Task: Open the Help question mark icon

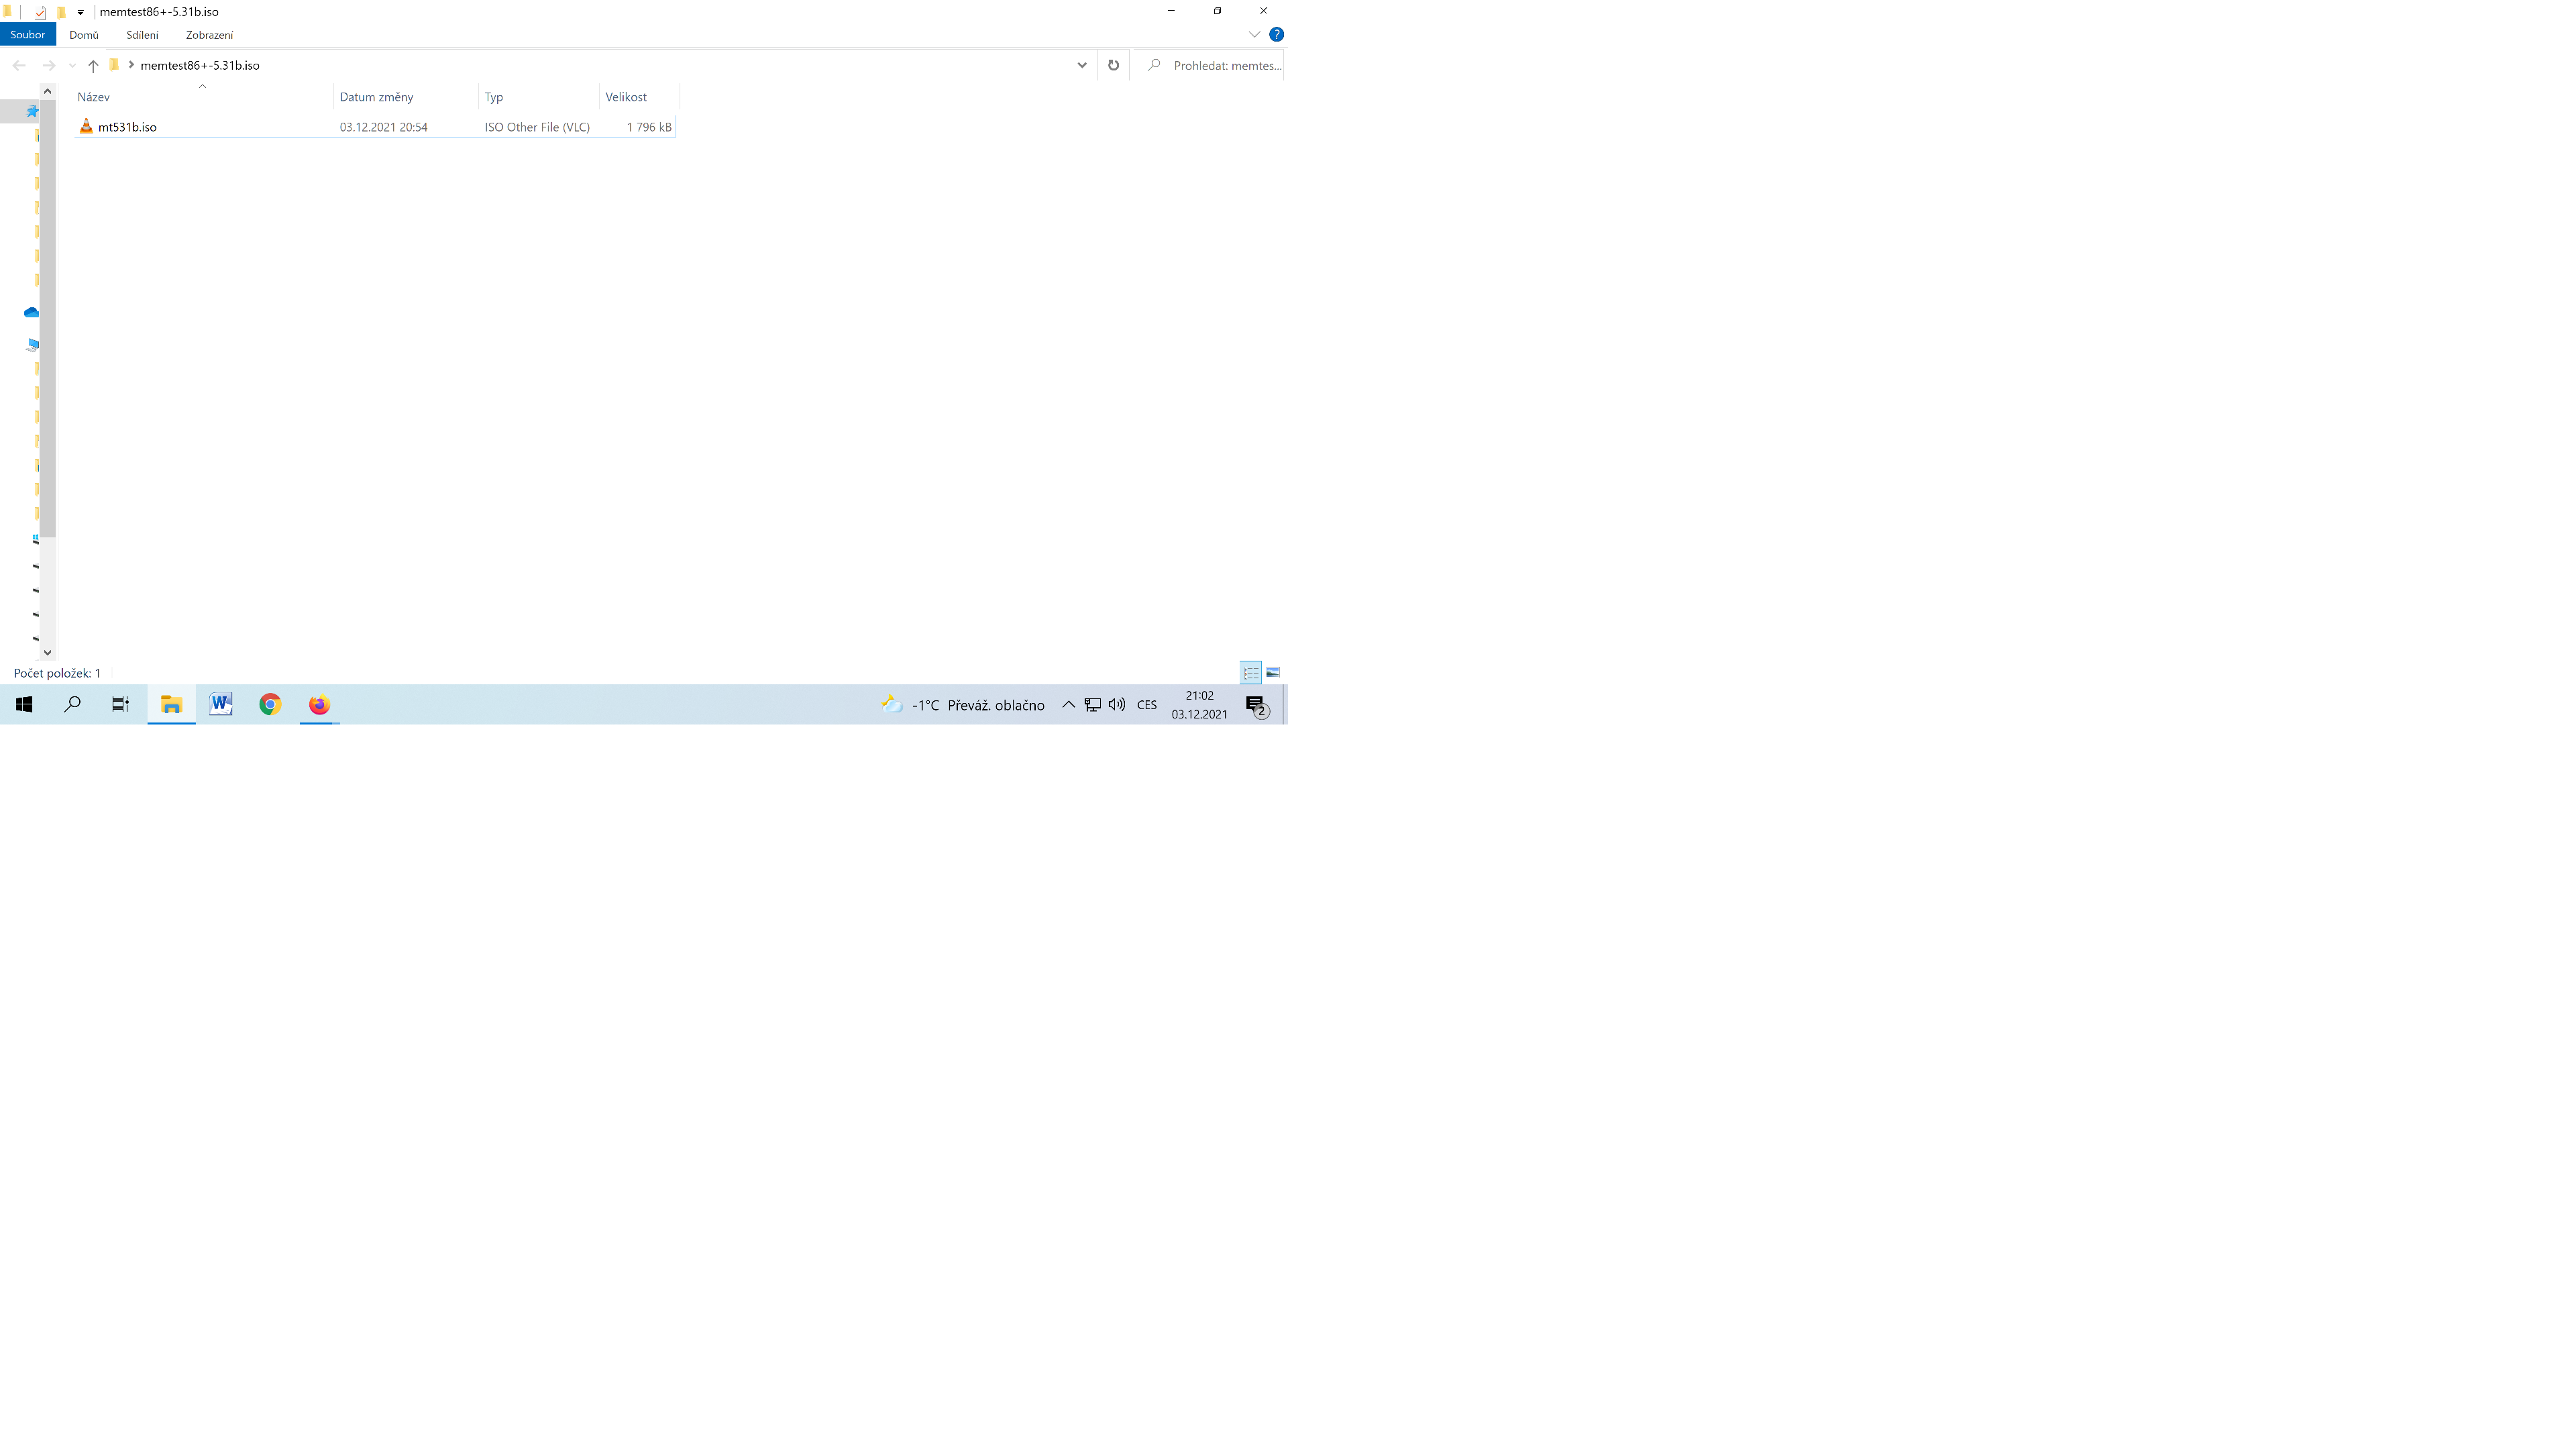Action: [x=1276, y=35]
